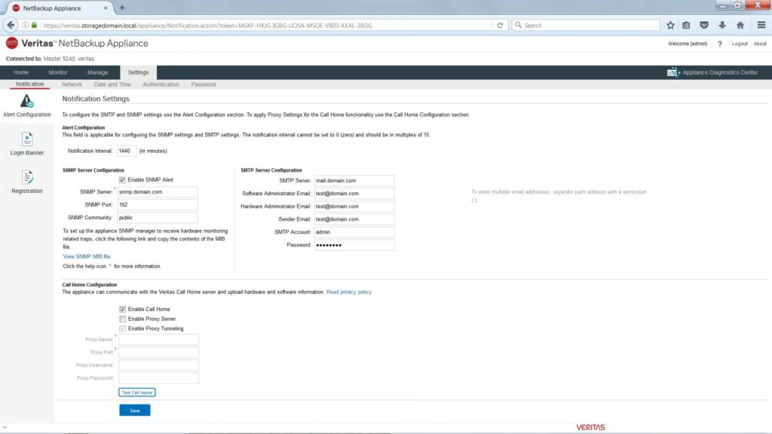The width and height of the screenshot is (772, 434).
Task: Click the SNMP Community input field
Action: pyautogui.click(x=157, y=218)
